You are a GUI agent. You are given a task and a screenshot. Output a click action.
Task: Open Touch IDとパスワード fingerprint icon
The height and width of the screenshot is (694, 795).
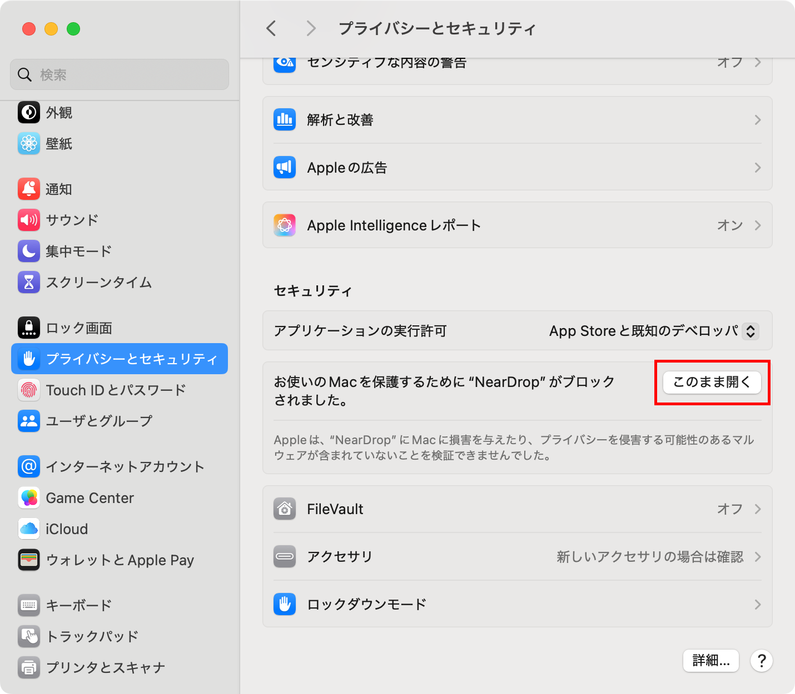click(x=29, y=390)
